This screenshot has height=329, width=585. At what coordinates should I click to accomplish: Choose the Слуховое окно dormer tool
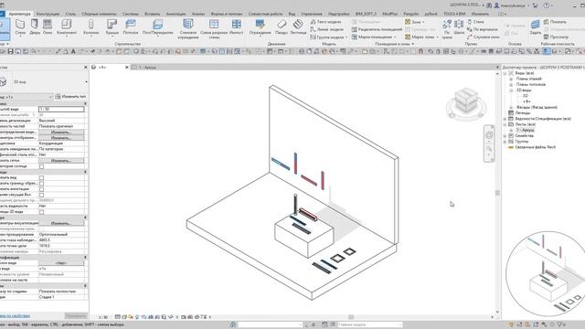tap(484, 37)
